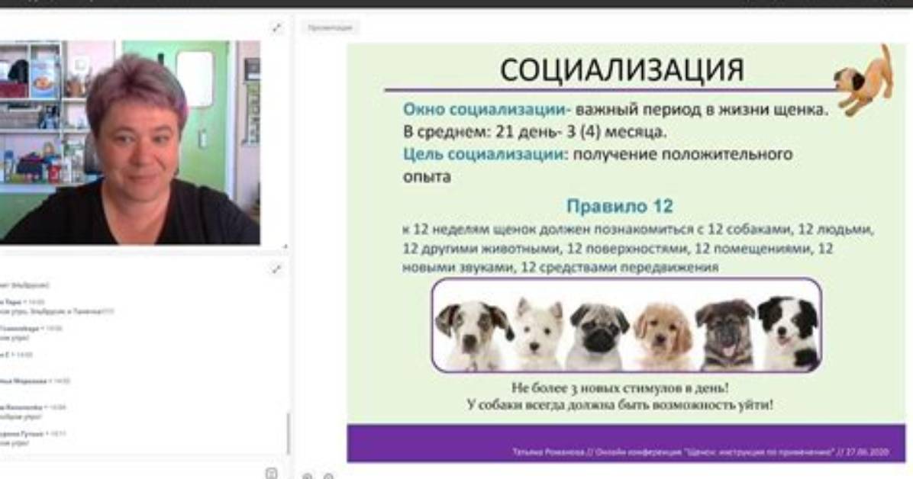Click the six puppies picture on the slide
The height and width of the screenshot is (479, 913).
(x=627, y=325)
